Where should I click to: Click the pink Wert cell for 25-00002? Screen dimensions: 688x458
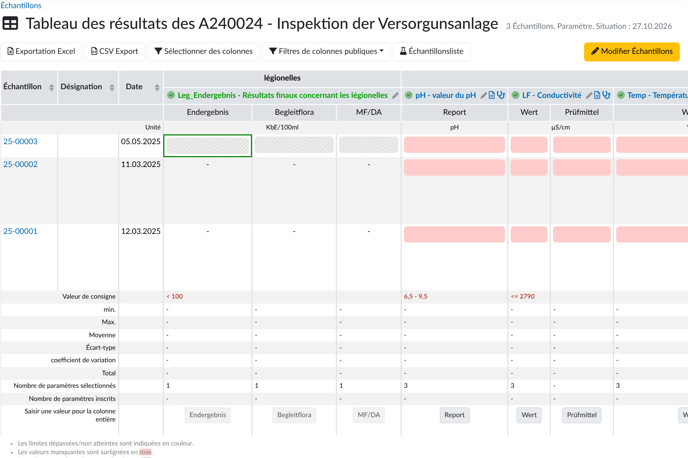(529, 167)
